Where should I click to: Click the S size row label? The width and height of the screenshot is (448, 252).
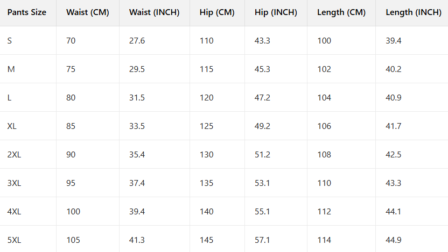click(10, 41)
